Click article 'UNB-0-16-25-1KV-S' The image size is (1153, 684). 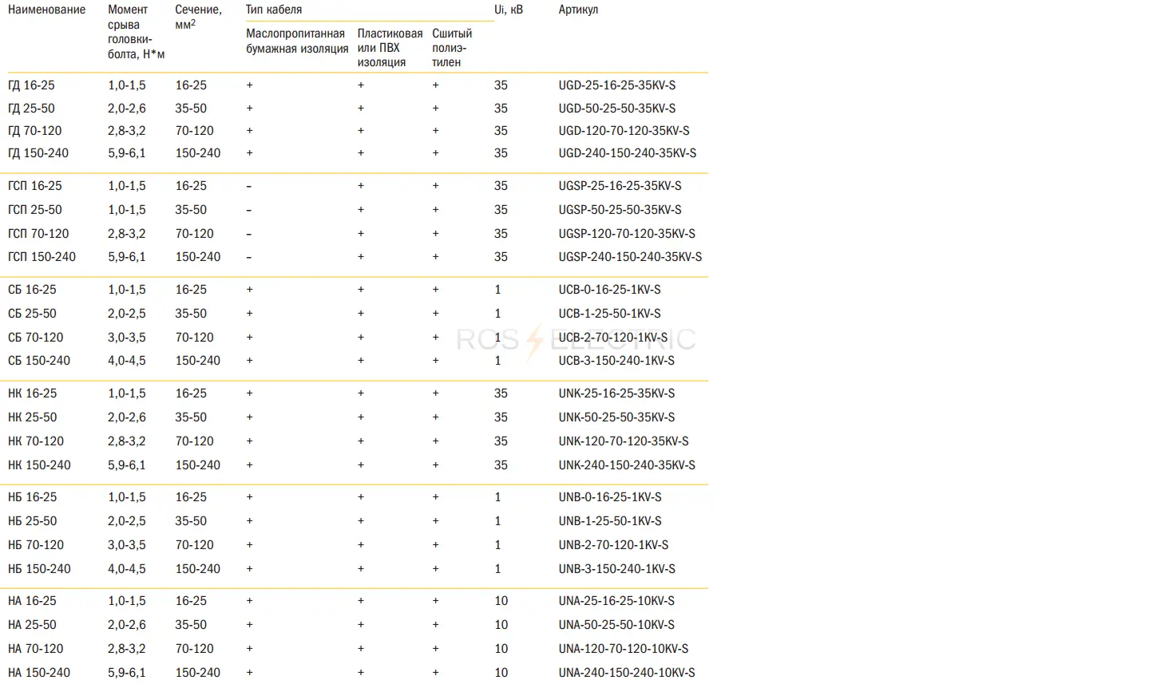click(610, 497)
